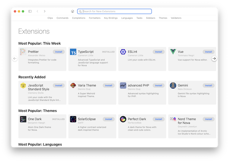Click the Vue extension logo
The height and width of the screenshot is (162, 229).
173,52
